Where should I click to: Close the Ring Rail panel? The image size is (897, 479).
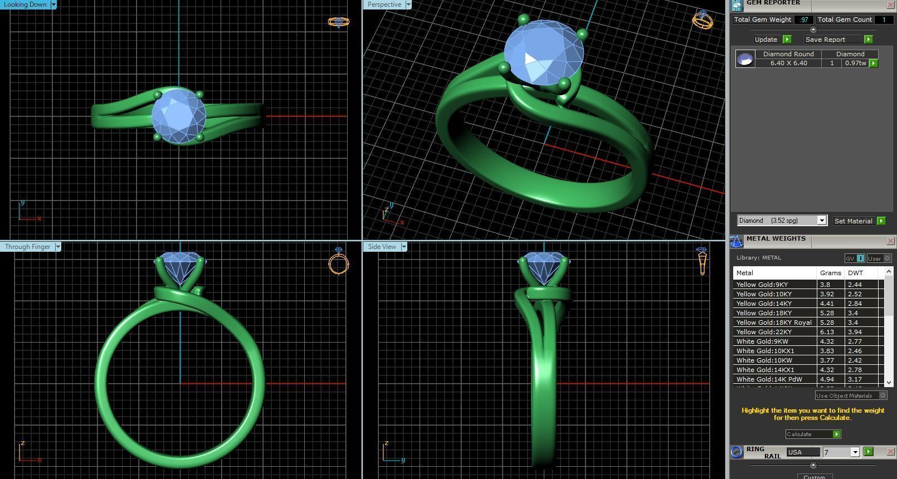tap(890, 452)
